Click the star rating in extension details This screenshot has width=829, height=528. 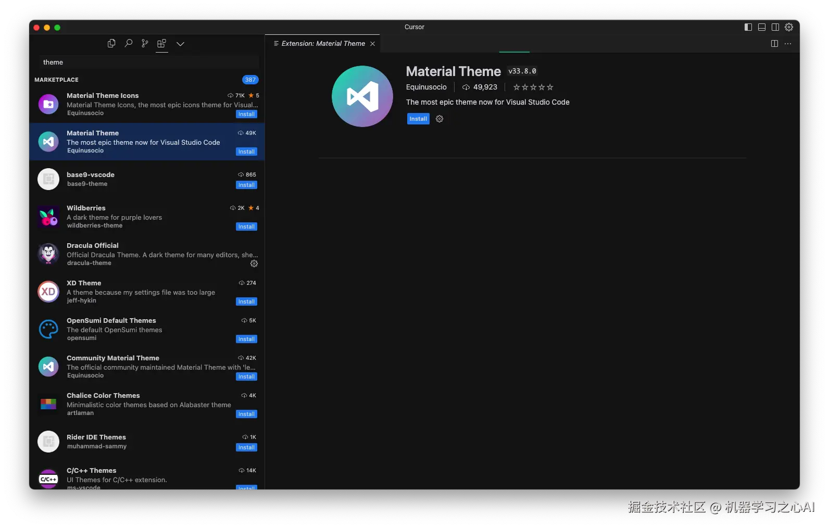533,87
